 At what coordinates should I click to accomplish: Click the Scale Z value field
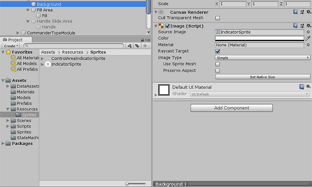(297, 4)
